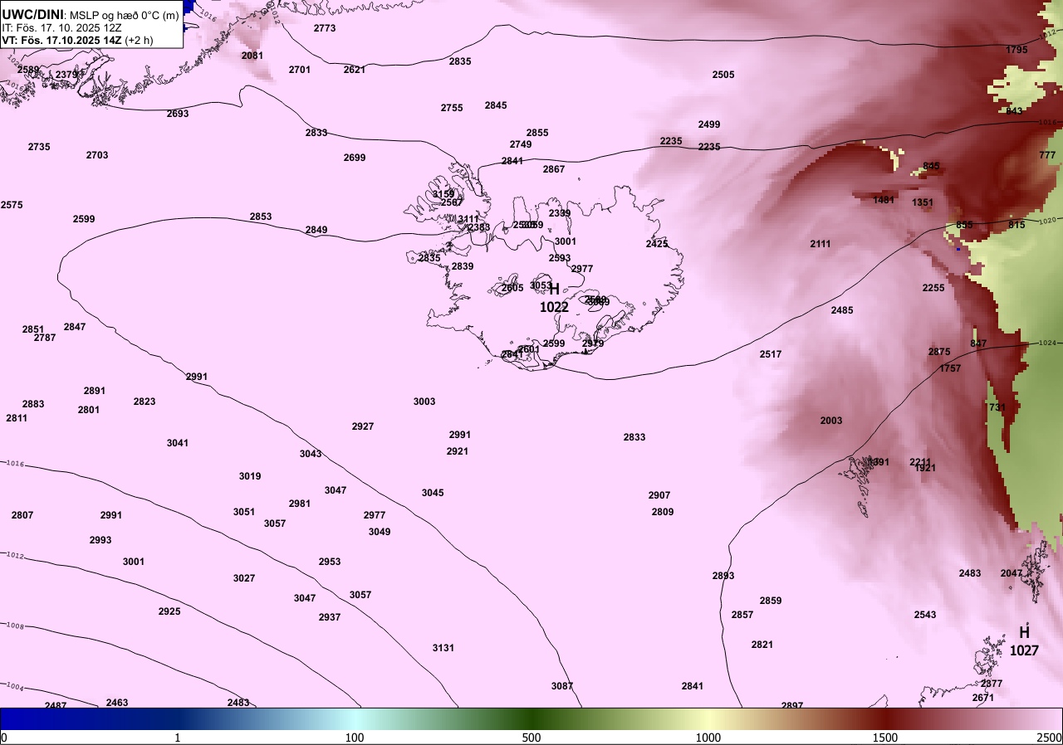The height and width of the screenshot is (745, 1063).
Task: Click the 3131 value
Action: pos(443,648)
